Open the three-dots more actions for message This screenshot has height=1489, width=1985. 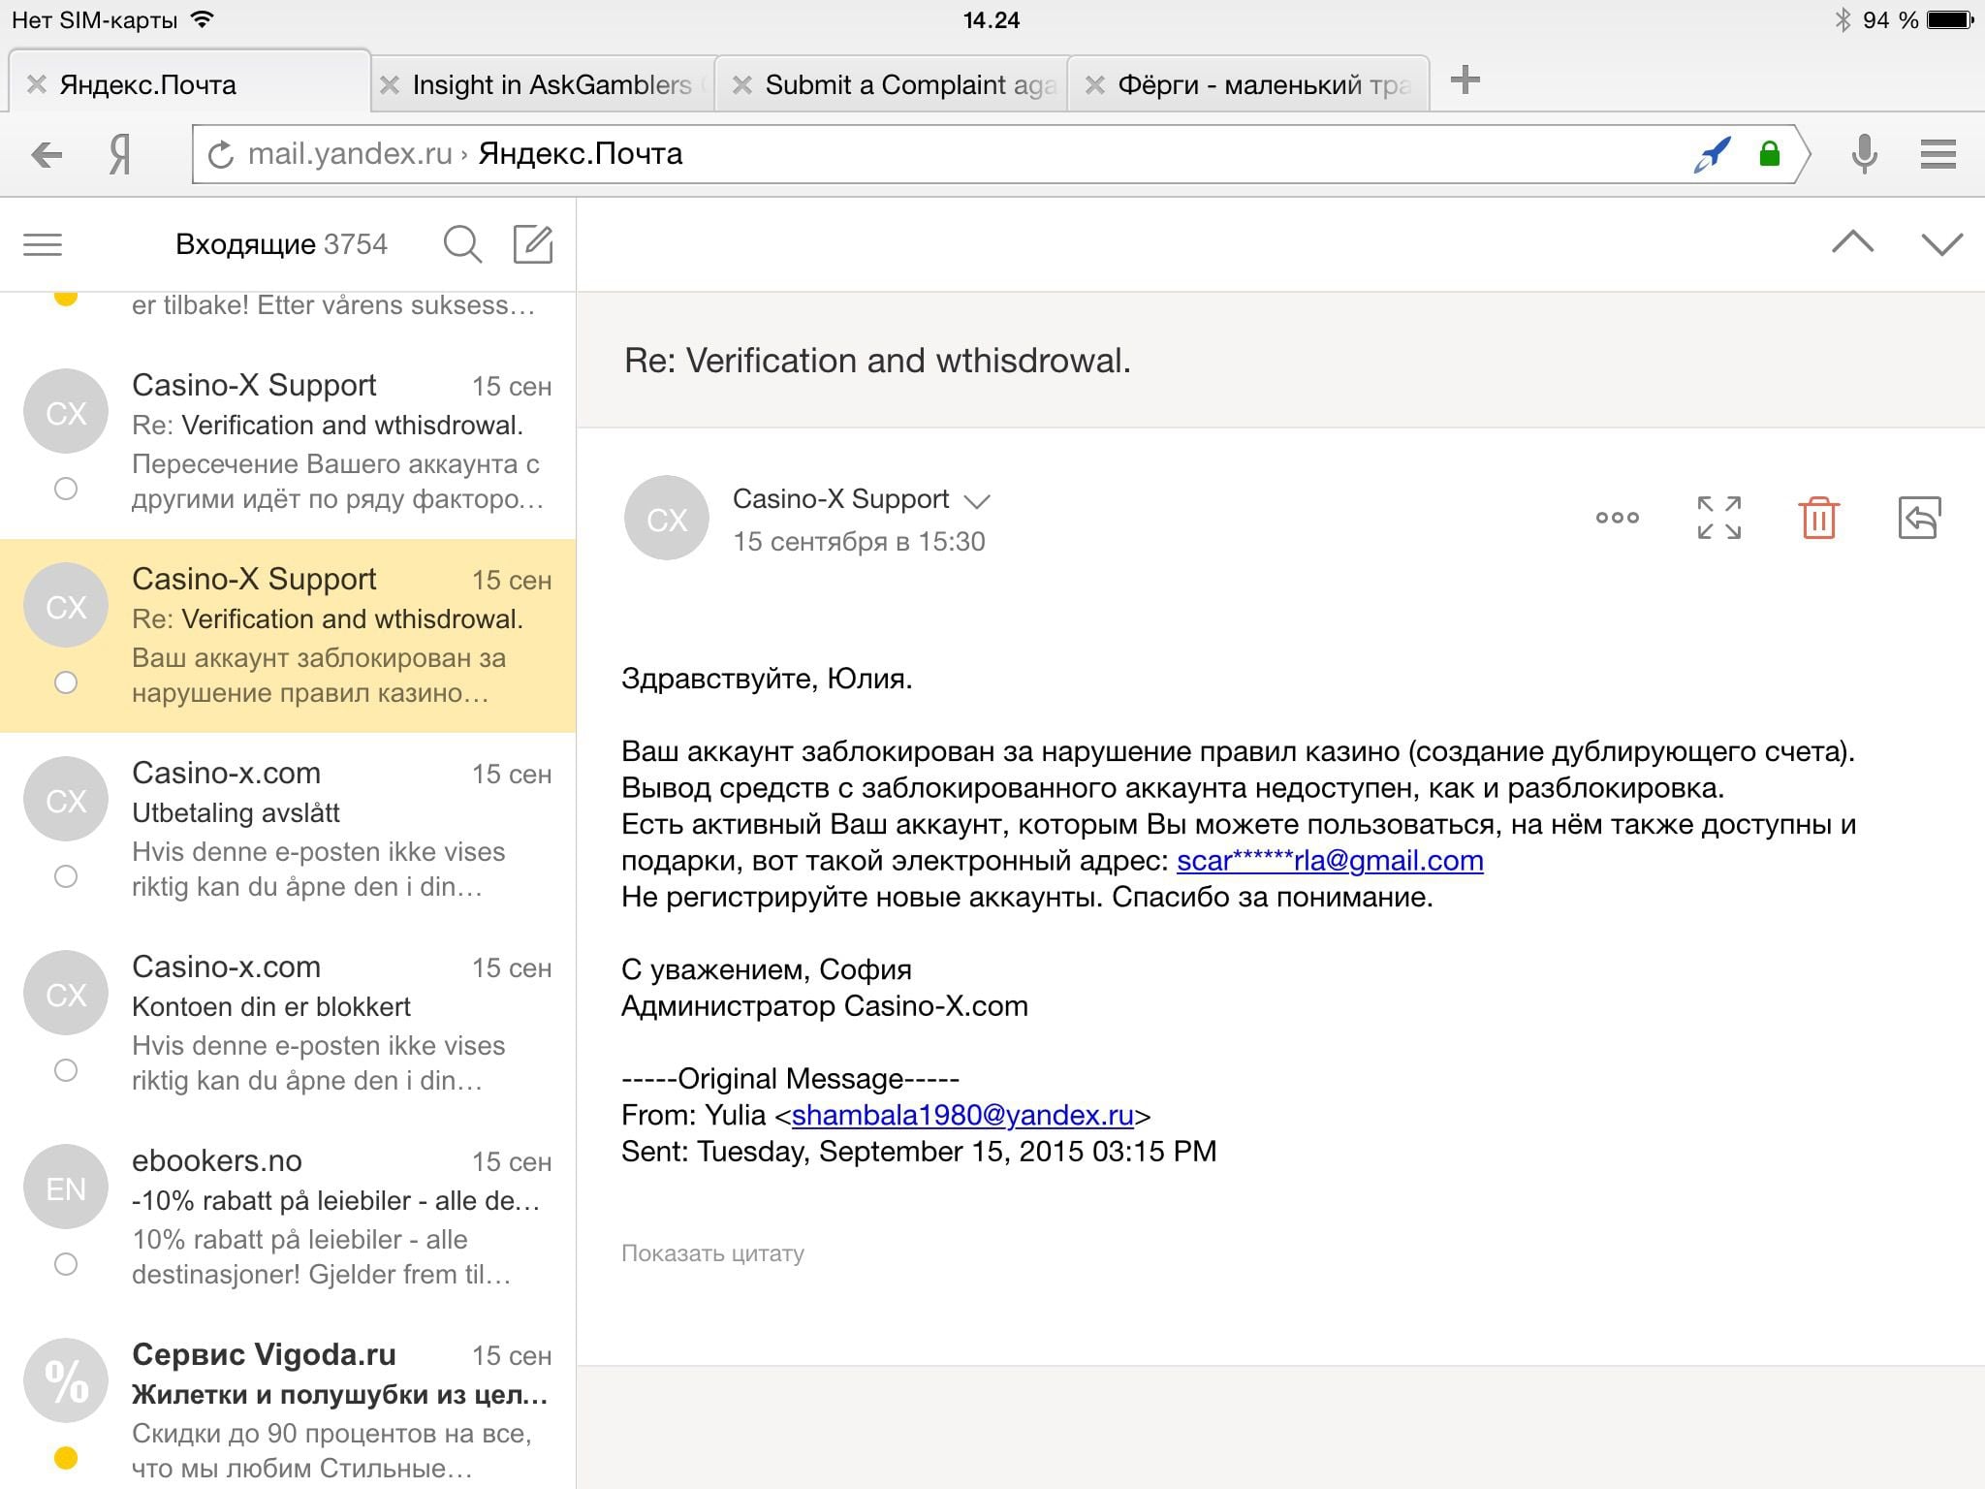point(1617,518)
